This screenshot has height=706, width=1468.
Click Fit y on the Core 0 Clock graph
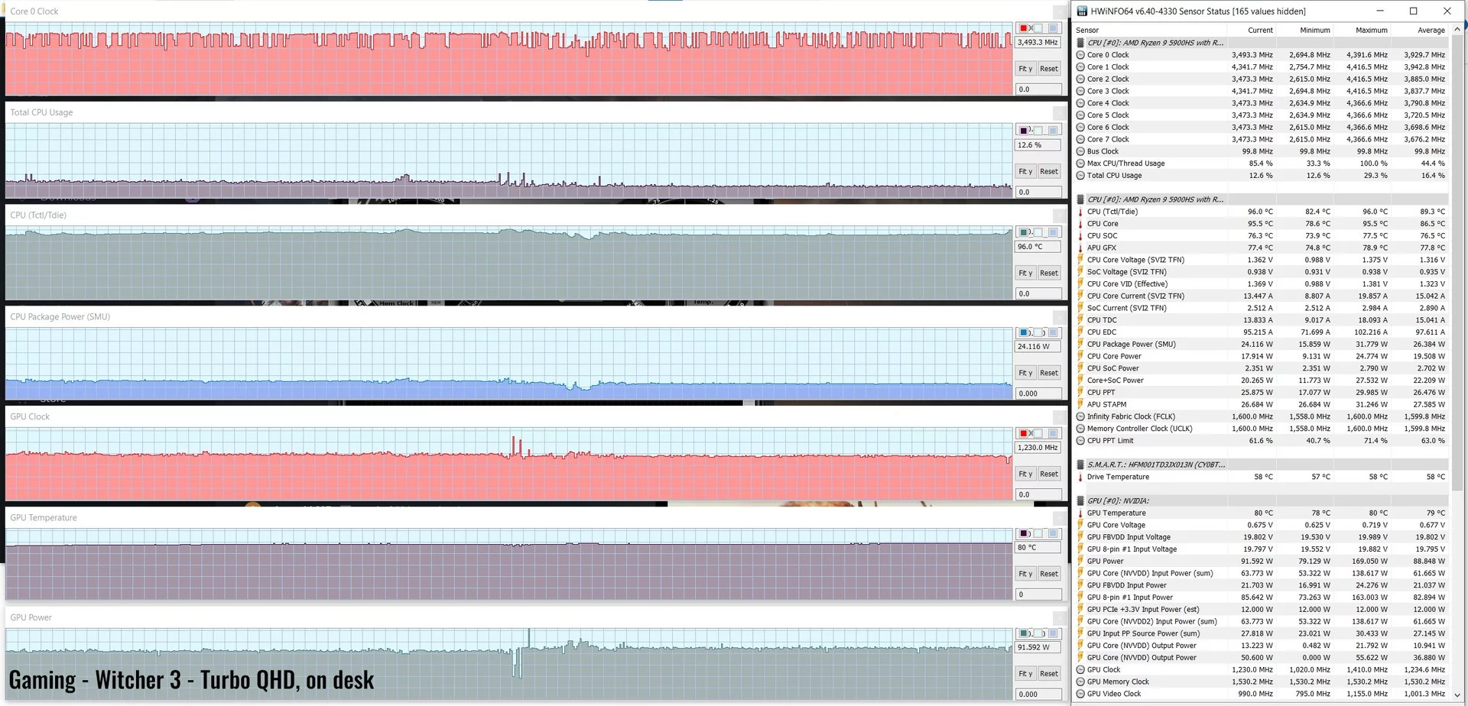[x=1025, y=69]
